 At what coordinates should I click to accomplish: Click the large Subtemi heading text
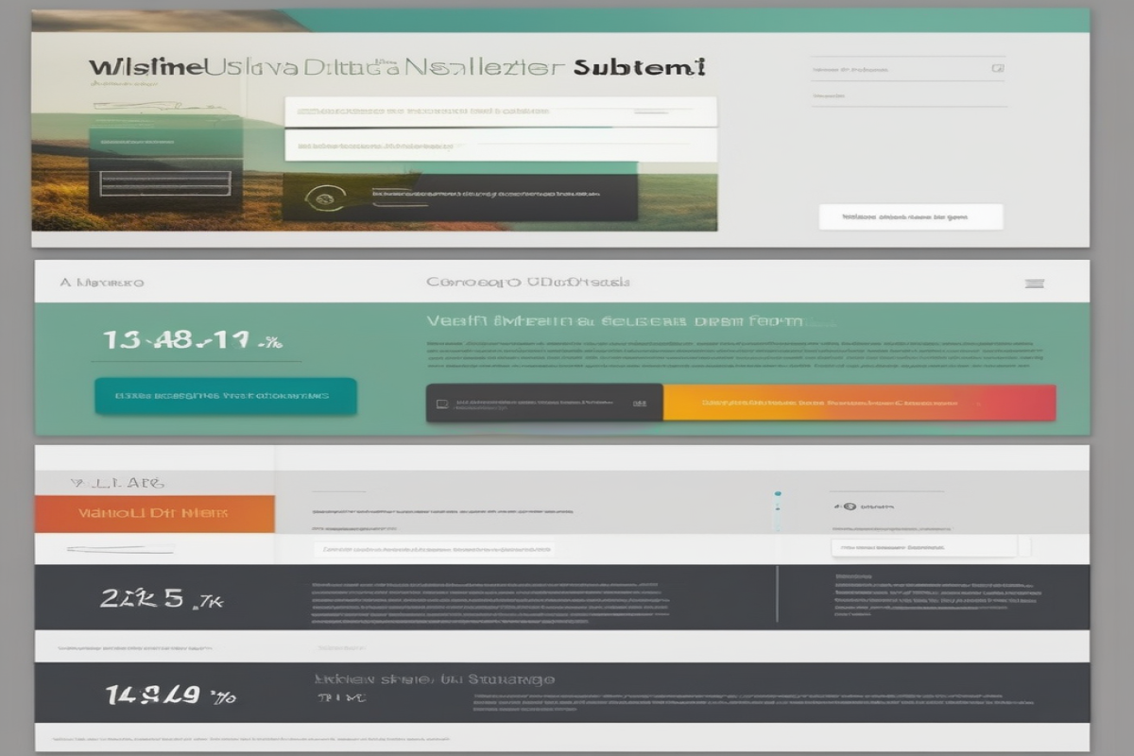tap(641, 67)
